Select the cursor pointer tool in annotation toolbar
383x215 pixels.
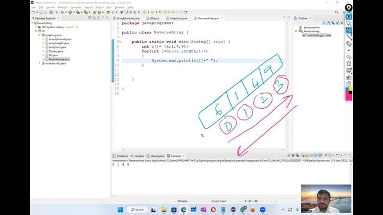349,23
